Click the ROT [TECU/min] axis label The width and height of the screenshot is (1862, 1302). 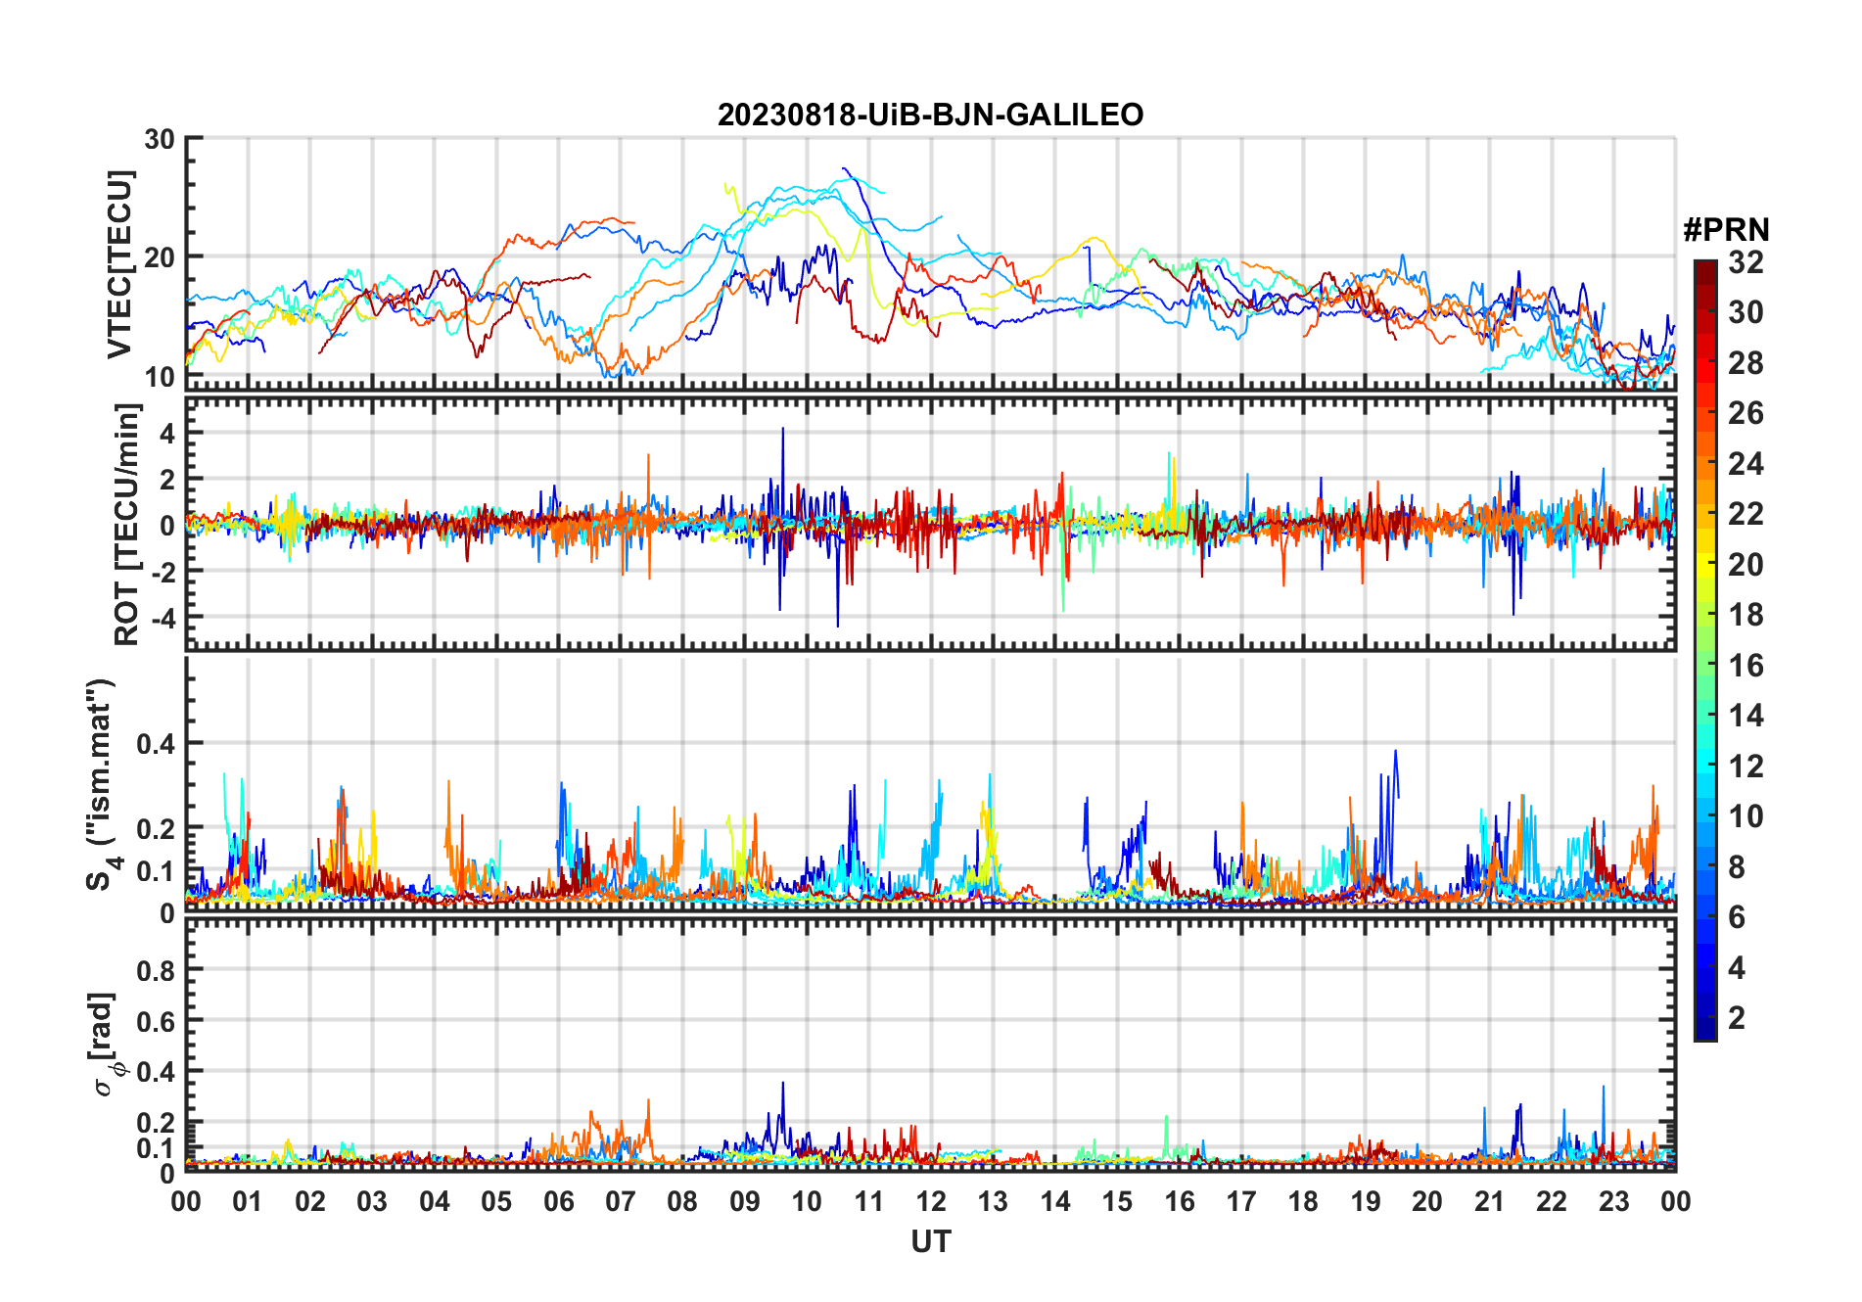click(127, 524)
